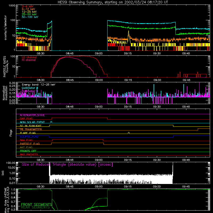The image size is (213, 213).
Task: Select the 'ECLIPSE_FLAG' flag label
Action: (29, 137)
